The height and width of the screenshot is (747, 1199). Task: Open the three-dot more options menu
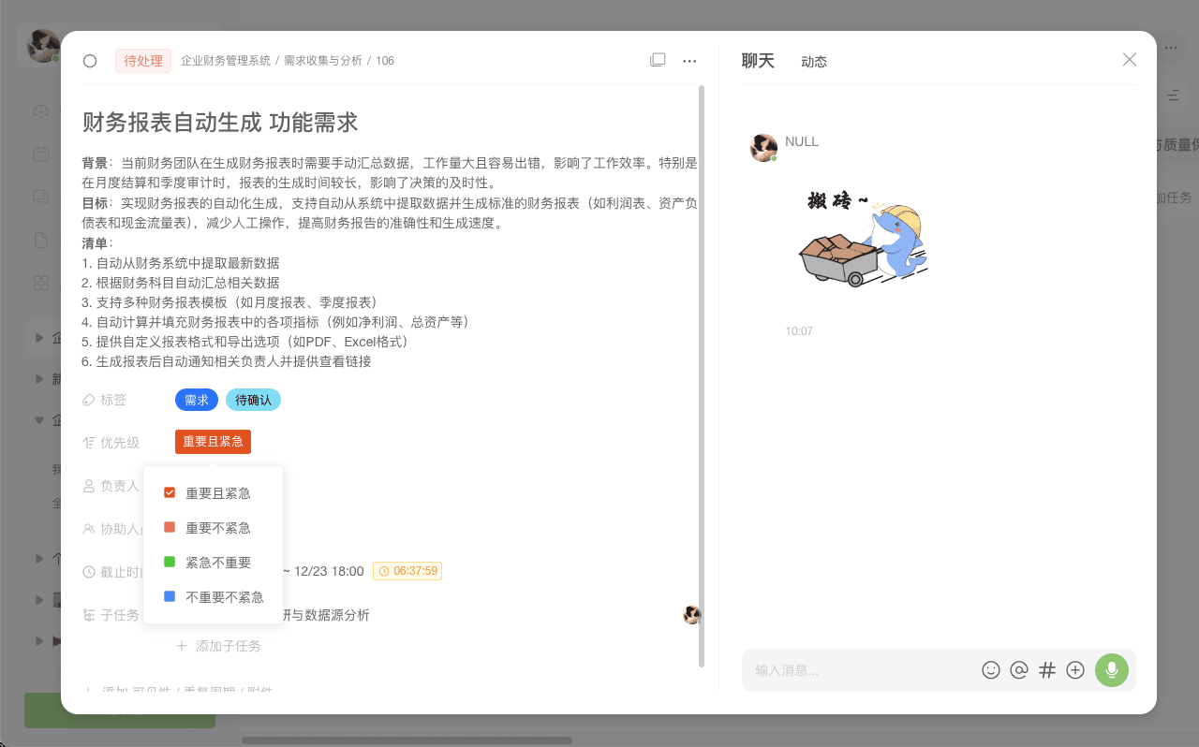pyautogui.click(x=689, y=61)
